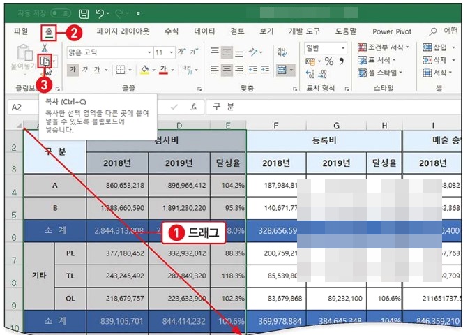Click the wrap text icon

pyautogui.click(x=282, y=52)
